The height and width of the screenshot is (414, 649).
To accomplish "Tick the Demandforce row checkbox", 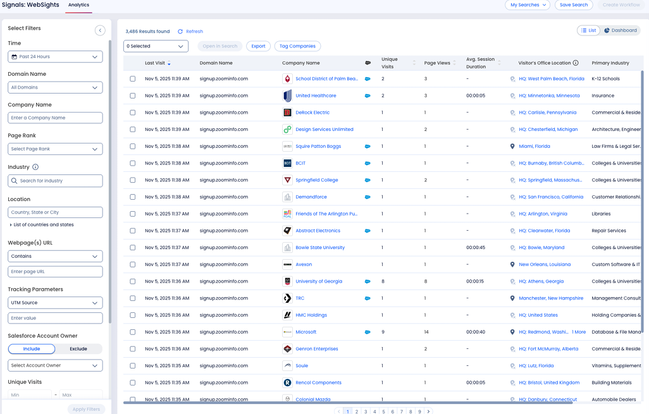I will click(132, 197).
